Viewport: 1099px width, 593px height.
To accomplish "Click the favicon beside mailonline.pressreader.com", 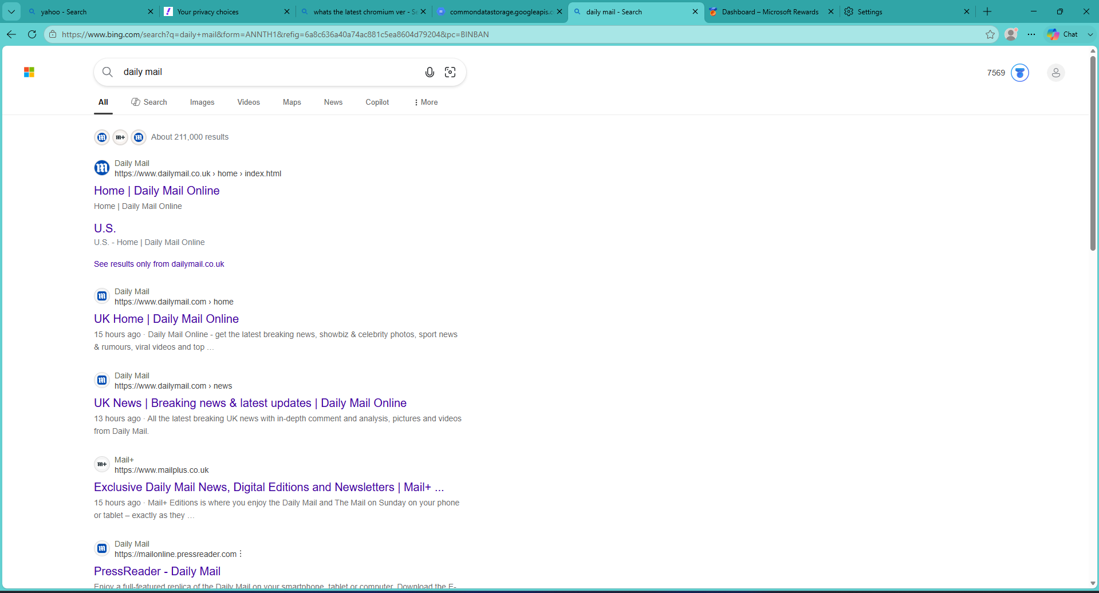I will [x=102, y=548].
